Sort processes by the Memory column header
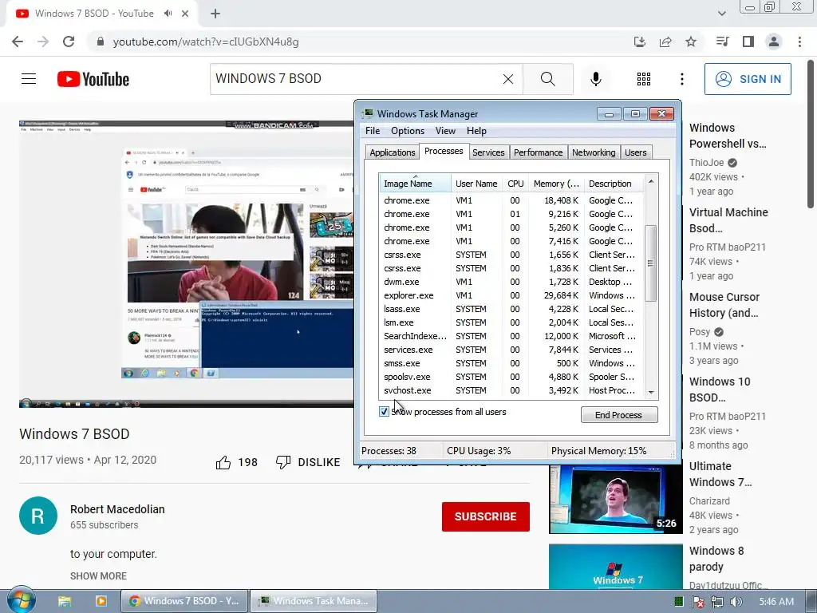Screen dimensions: 817x613 tap(556, 184)
